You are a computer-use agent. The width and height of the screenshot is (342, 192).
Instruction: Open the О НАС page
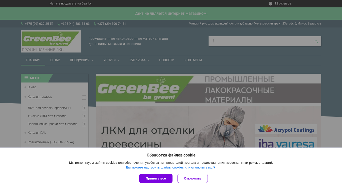(55, 60)
